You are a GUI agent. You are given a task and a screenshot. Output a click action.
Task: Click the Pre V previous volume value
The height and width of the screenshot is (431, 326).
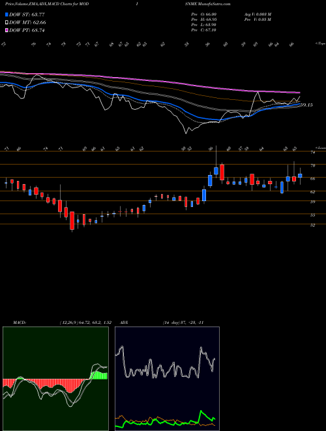258,20
